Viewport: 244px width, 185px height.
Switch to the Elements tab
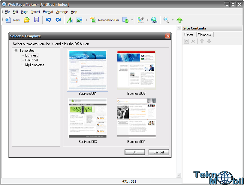pyautogui.click(x=204, y=35)
